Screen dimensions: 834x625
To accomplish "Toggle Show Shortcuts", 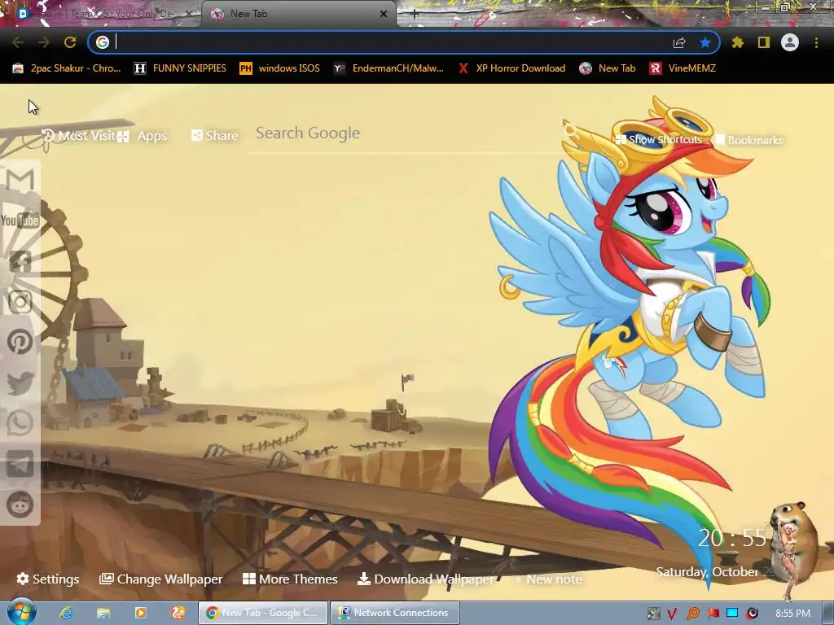I will click(x=658, y=140).
